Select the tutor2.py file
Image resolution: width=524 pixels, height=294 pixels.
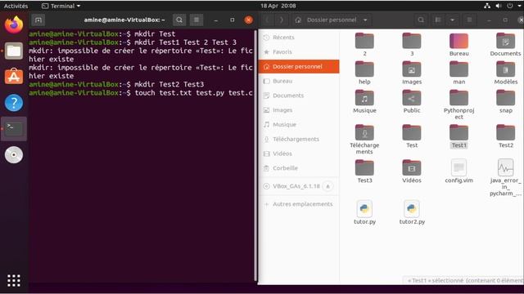point(412,212)
